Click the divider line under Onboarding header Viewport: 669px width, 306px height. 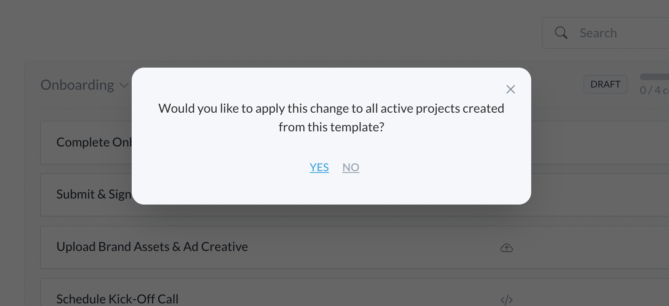tap(87, 108)
